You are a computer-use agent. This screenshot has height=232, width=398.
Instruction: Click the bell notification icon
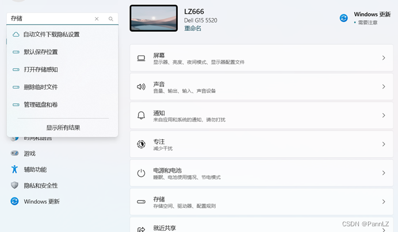coord(141,115)
